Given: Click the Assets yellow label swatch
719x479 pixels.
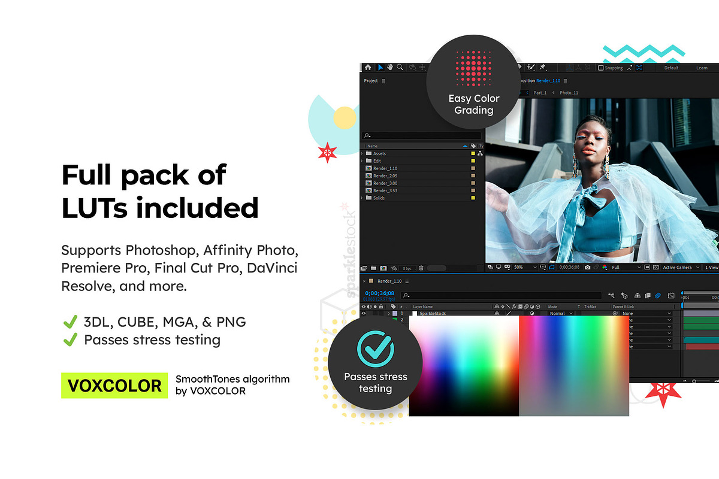Looking at the screenshot, I should click(473, 154).
